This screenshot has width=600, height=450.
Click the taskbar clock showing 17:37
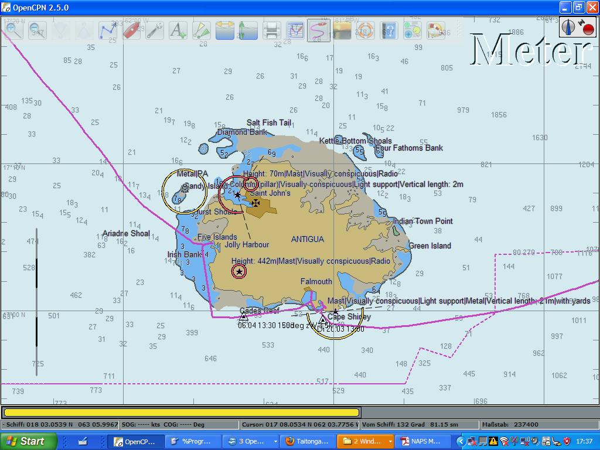click(x=584, y=441)
